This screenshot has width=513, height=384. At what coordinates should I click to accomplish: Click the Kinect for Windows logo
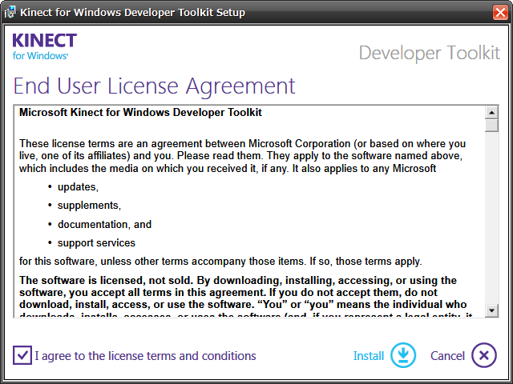(45, 46)
